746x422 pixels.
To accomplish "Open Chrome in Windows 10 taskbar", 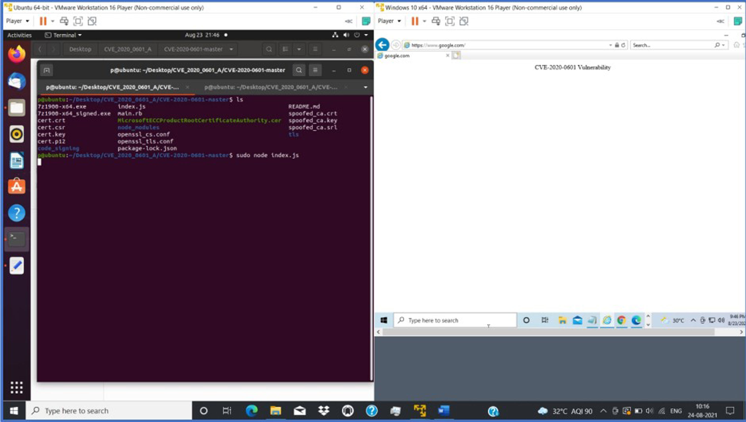I will coord(621,320).
